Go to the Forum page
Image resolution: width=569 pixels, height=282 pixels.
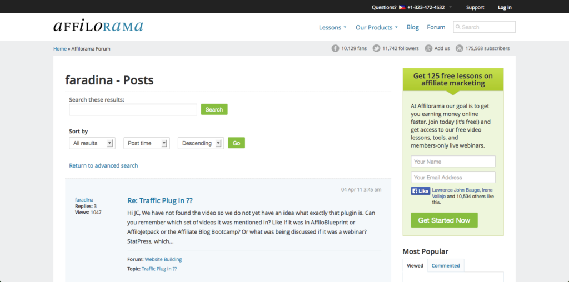click(436, 27)
